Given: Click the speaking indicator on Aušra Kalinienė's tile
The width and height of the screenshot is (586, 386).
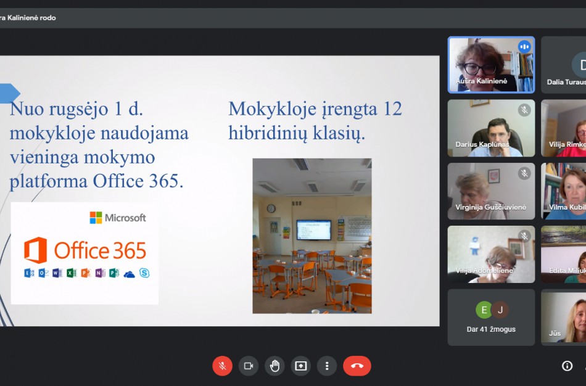Looking at the screenshot, I should [524, 47].
